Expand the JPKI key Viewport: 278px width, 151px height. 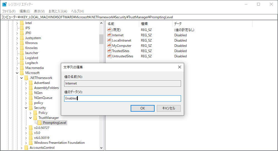[17, 33]
